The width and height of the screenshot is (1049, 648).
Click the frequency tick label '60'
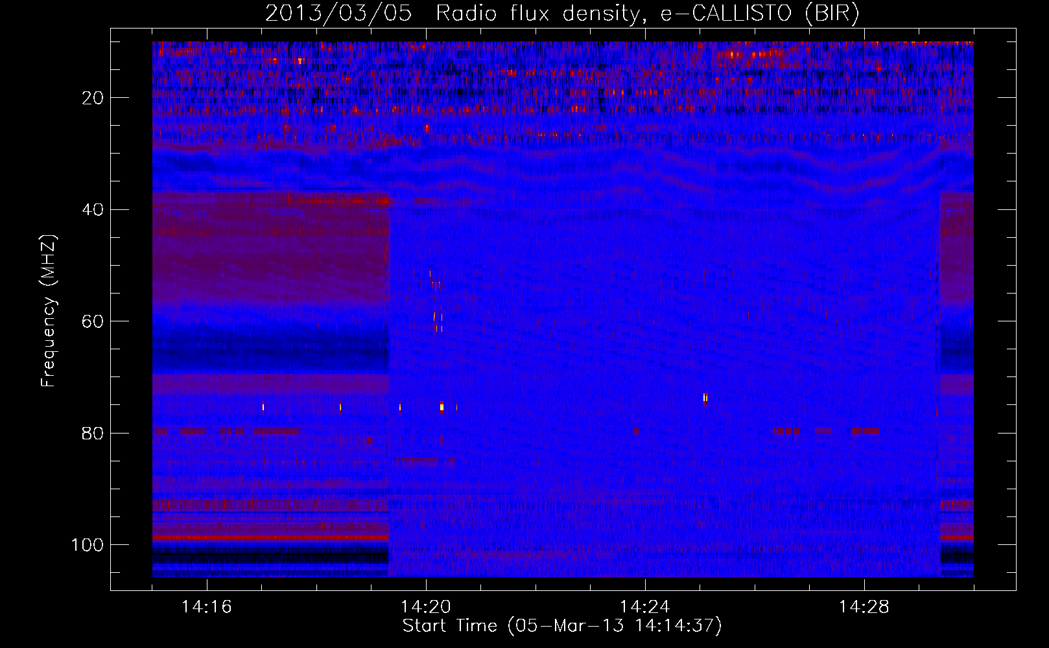click(93, 321)
